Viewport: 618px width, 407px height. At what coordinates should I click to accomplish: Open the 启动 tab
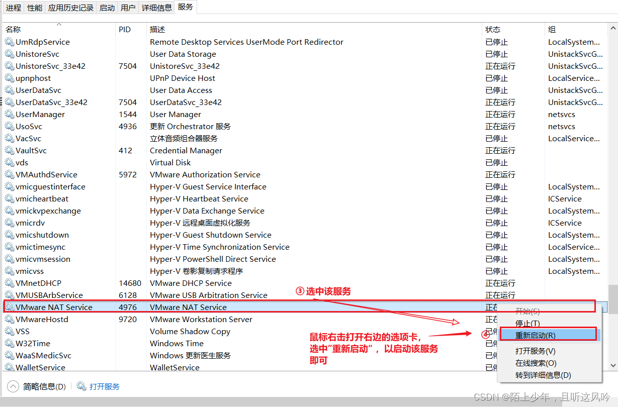pyautogui.click(x=107, y=8)
